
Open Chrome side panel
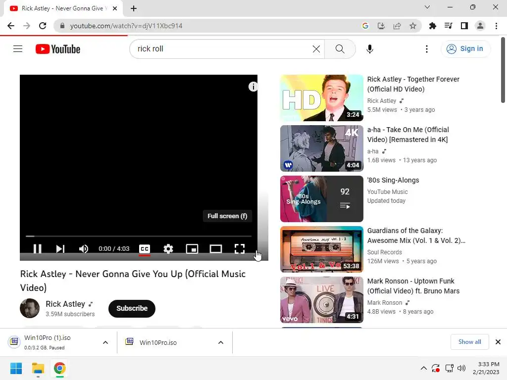pos(464,26)
